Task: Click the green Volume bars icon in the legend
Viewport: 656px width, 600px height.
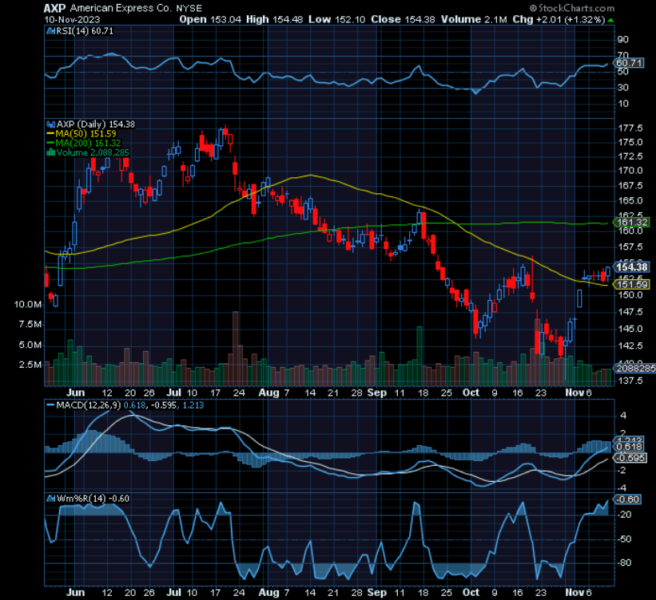Action: (50, 152)
